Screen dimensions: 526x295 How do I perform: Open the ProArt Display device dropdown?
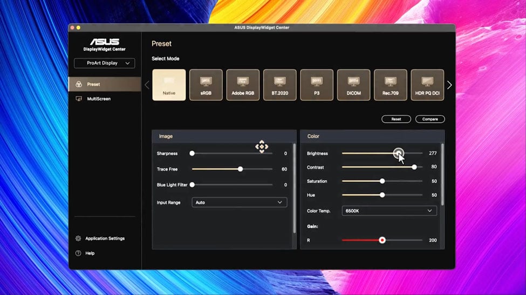(104, 63)
